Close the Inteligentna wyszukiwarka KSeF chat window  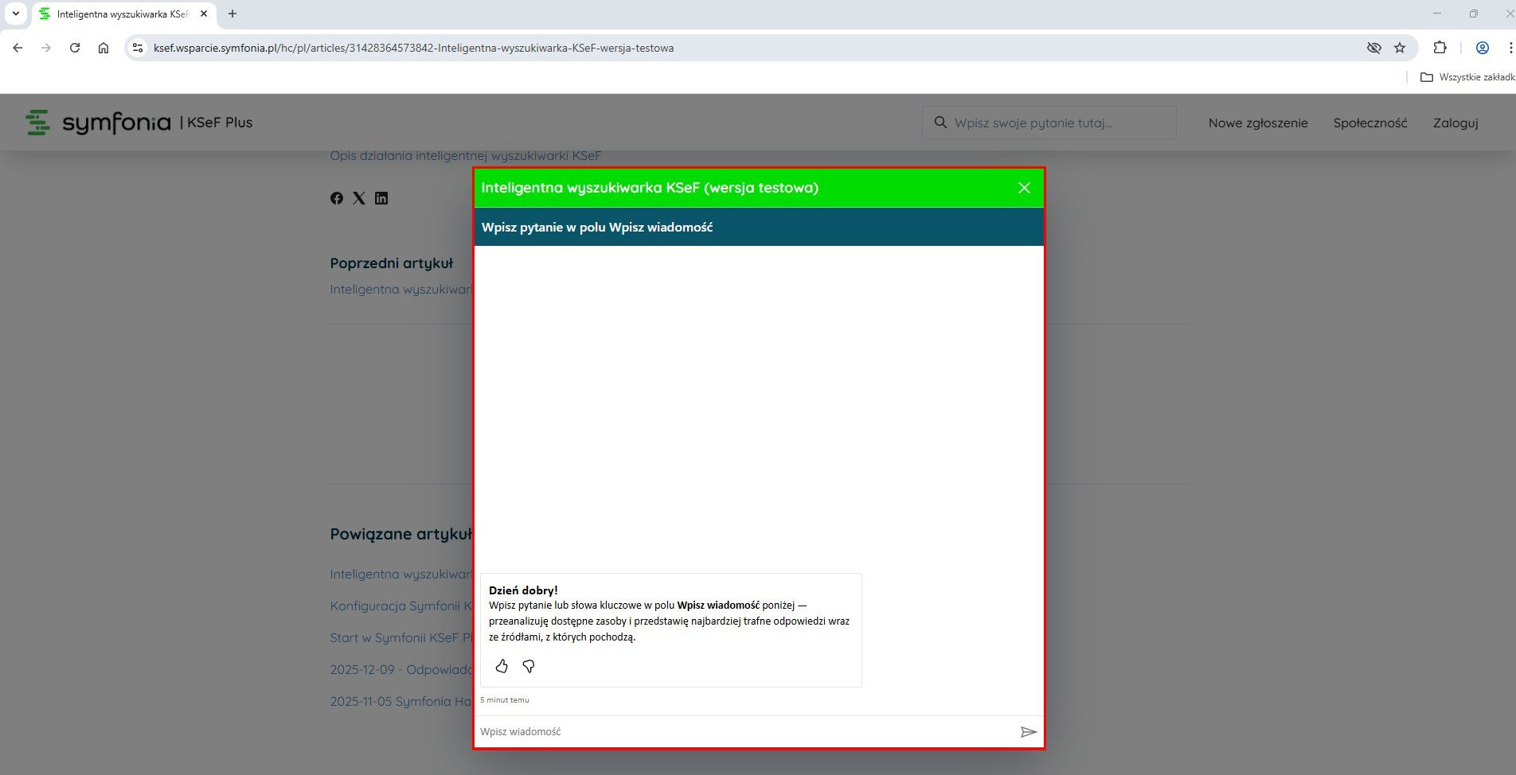tap(1024, 188)
